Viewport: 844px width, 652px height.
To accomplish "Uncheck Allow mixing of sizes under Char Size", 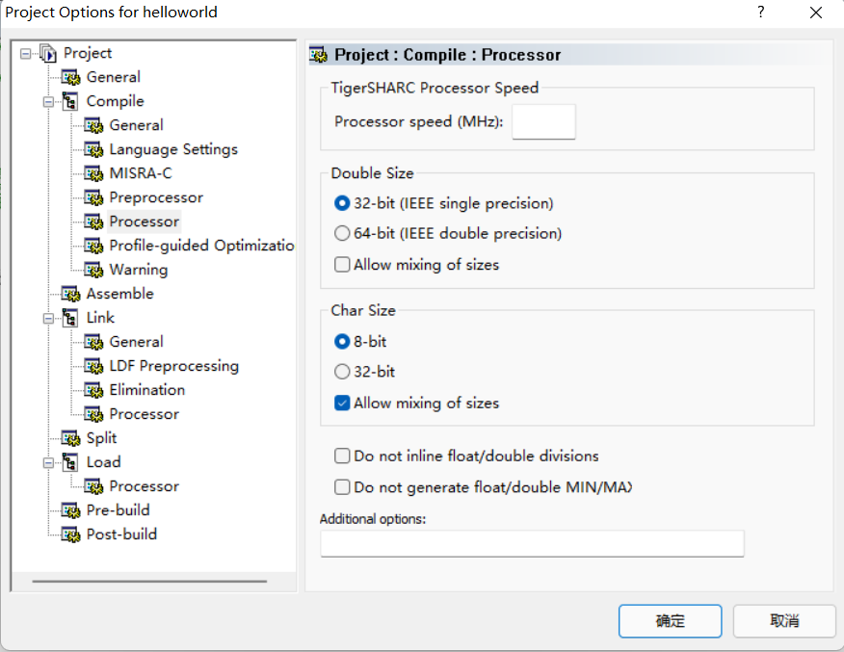I will [x=342, y=403].
